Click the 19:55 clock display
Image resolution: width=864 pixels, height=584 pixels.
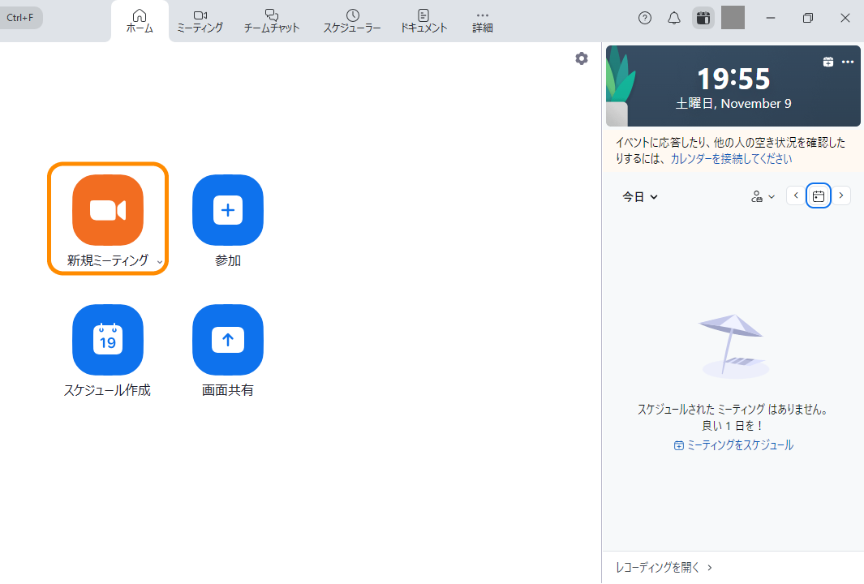click(733, 79)
